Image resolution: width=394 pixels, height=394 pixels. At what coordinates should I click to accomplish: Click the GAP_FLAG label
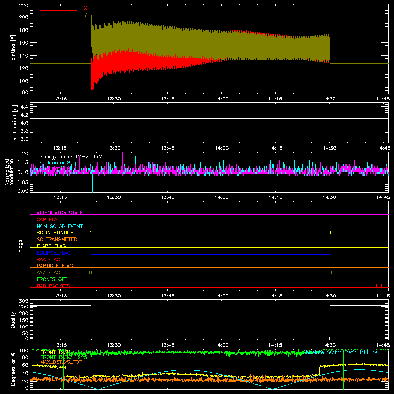[x=48, y=219]
